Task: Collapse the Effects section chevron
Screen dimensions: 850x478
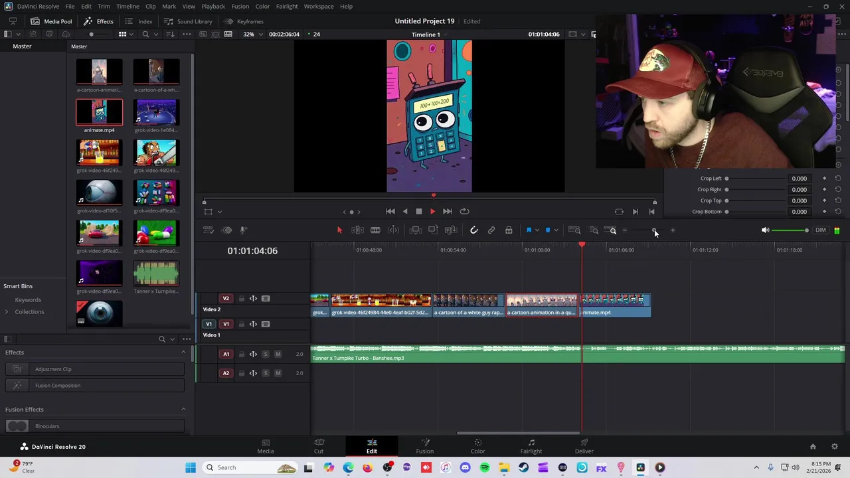Action: pyautogui.click(x=183, y=352)
